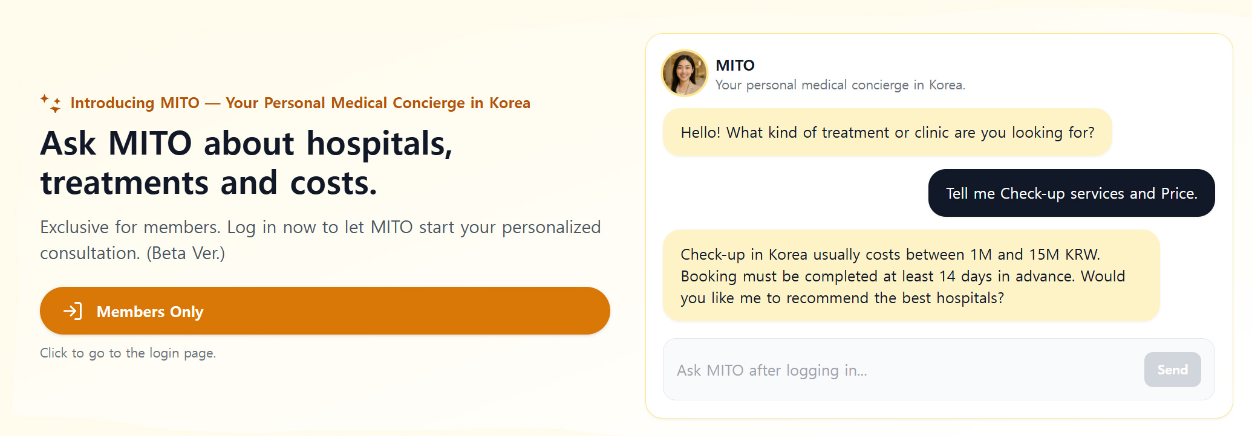The height and width of the screenshot is (436, 1252).
Task: Click the dark 'Tell me Check-up services' bubble
Action: tap(1071, 193)
